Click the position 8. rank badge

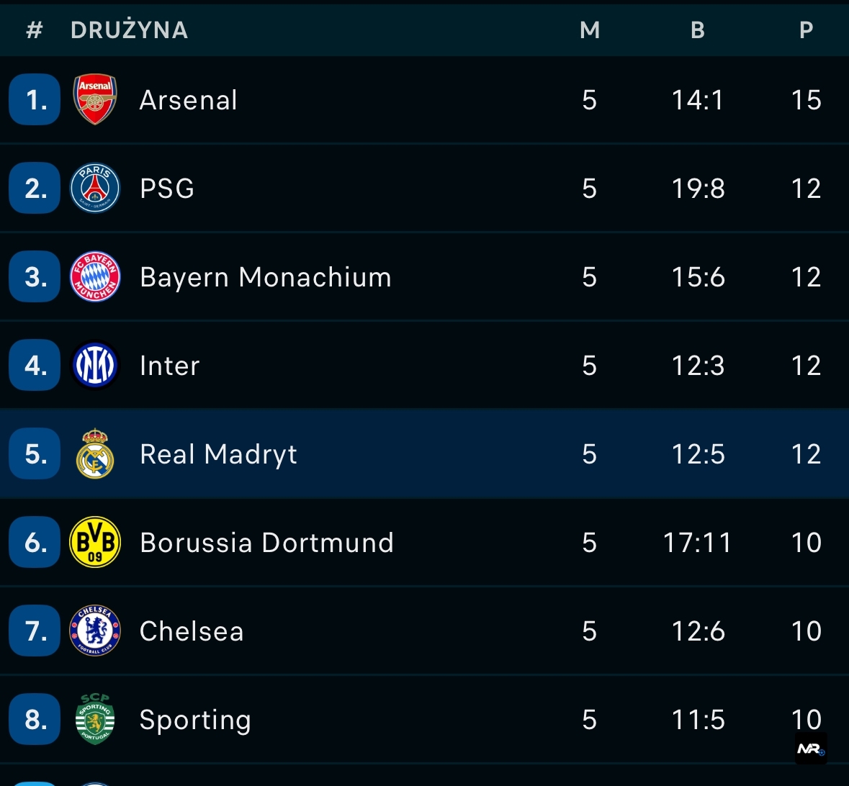pos(35,719)
